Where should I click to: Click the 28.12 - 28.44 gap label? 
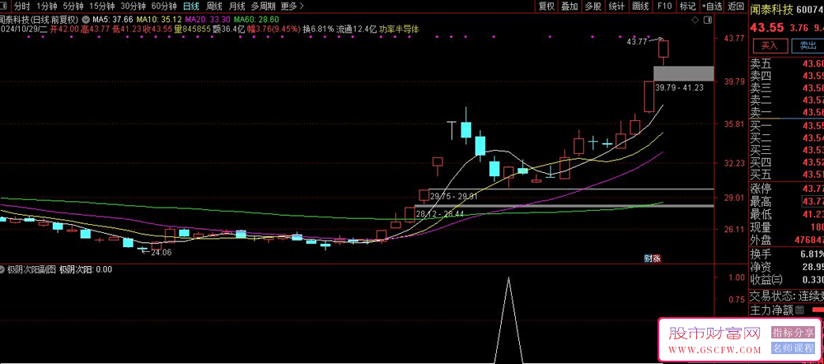[440, 214]
